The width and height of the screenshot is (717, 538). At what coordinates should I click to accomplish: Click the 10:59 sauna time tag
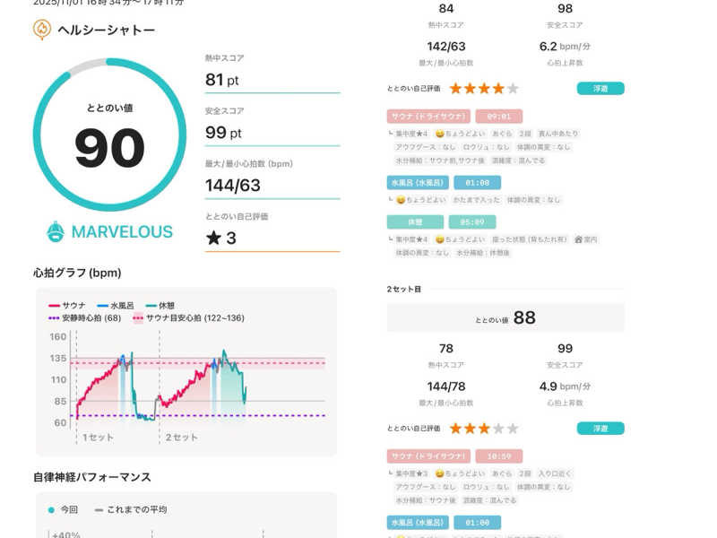[x=498, y=456]
